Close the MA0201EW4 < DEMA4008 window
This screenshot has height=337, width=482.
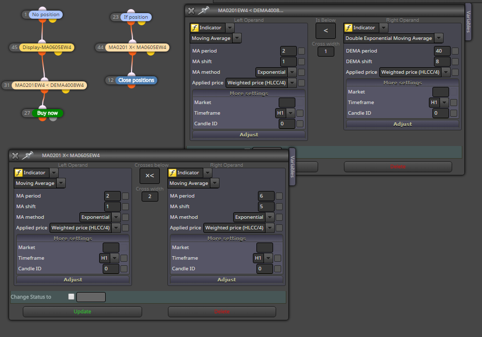(x=191, y=11)
